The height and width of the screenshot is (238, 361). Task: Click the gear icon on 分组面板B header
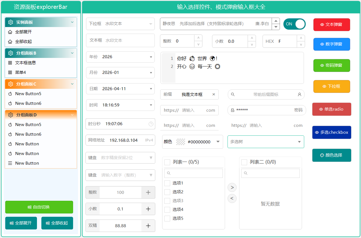coord(11,53)
